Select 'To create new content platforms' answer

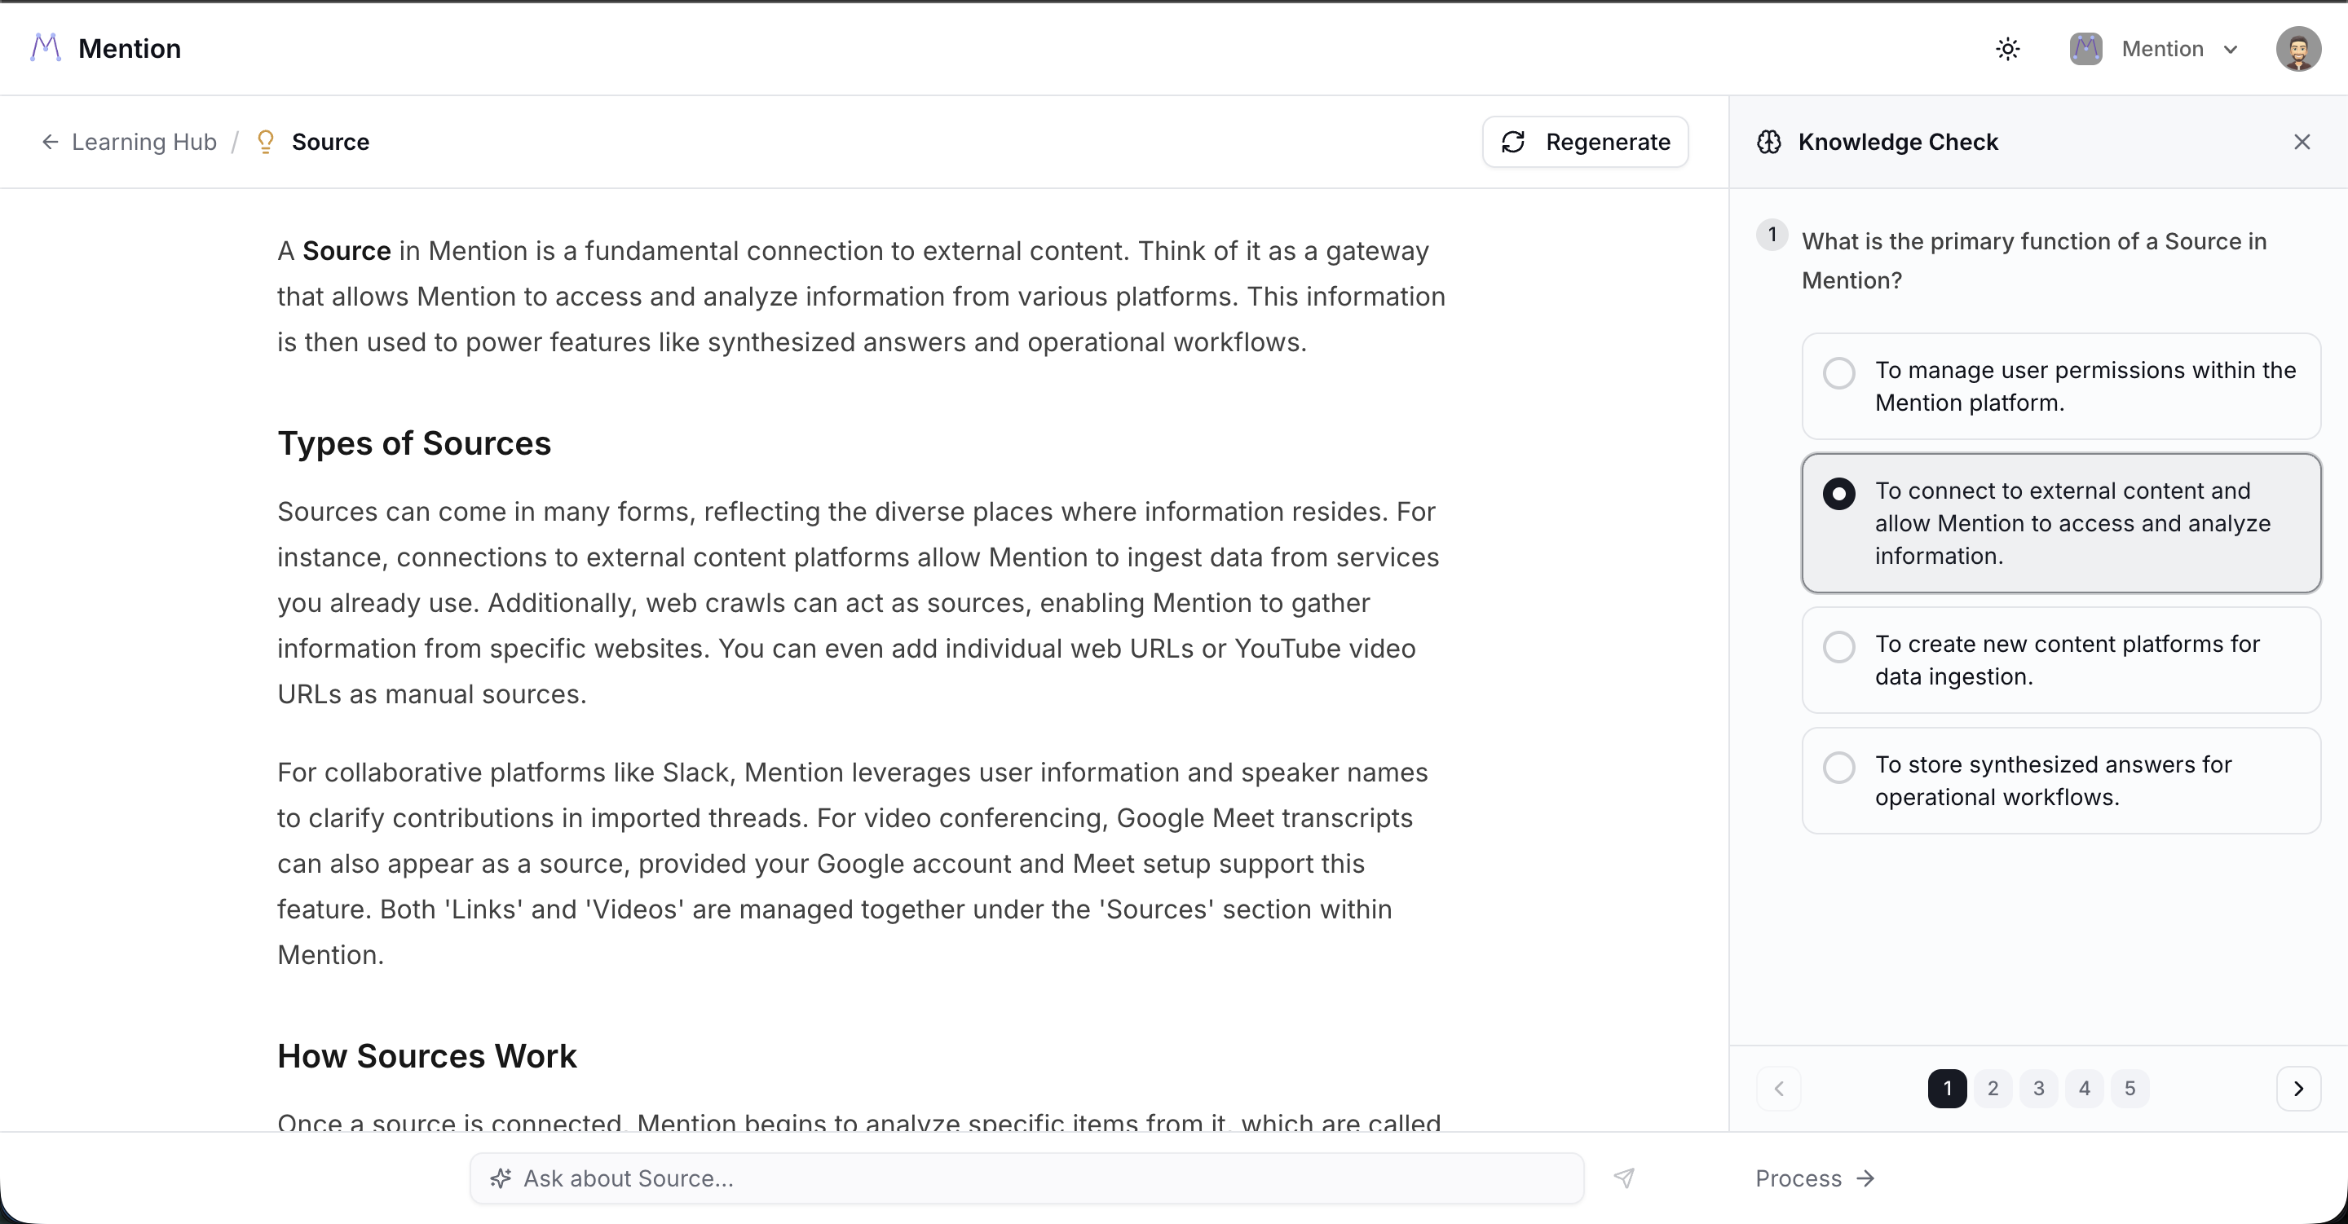(x=2061, y=660)
